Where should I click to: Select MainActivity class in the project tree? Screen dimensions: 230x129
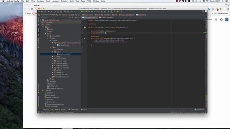63,45
